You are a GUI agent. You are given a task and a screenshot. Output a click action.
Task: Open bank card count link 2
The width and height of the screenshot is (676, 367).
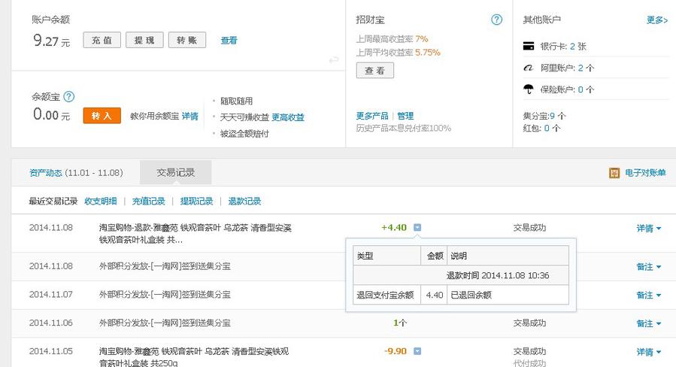click(x=572, y=46)
